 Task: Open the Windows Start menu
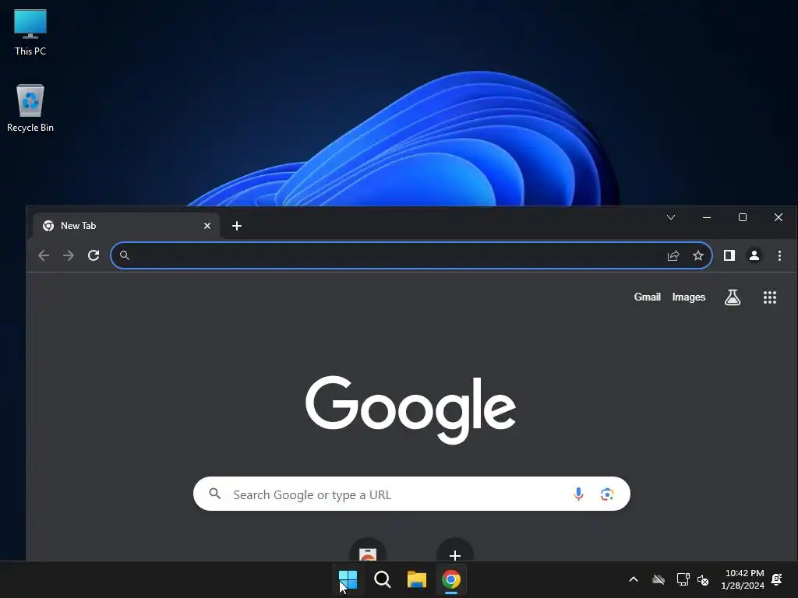click(348, 579)
